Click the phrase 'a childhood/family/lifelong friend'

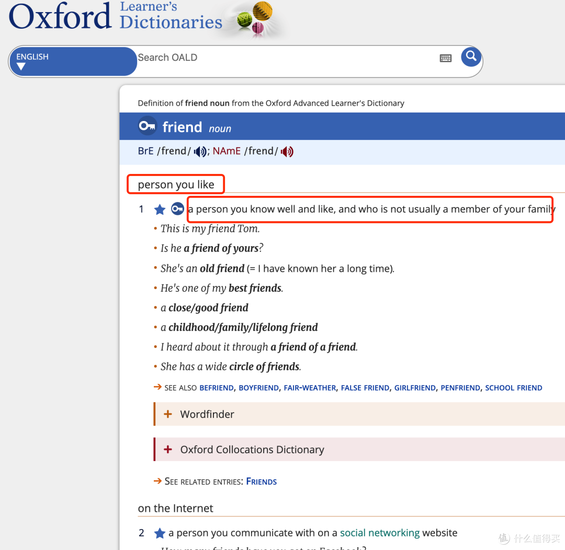pos(239,327)
